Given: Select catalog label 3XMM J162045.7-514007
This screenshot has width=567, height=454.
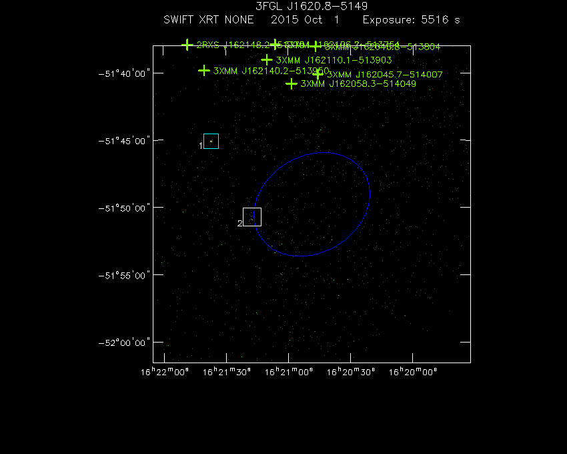Looking at the screenshot, I should 385,75.
